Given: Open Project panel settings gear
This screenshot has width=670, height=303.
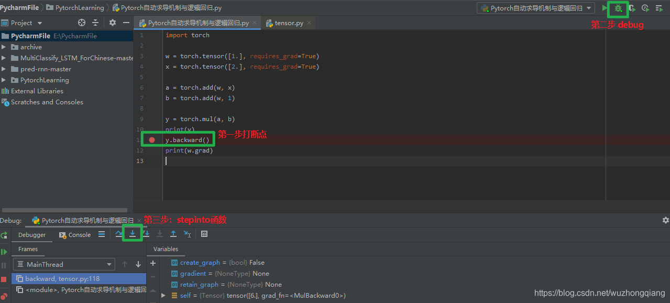Looking at the screenshot, I should [113, 23].
